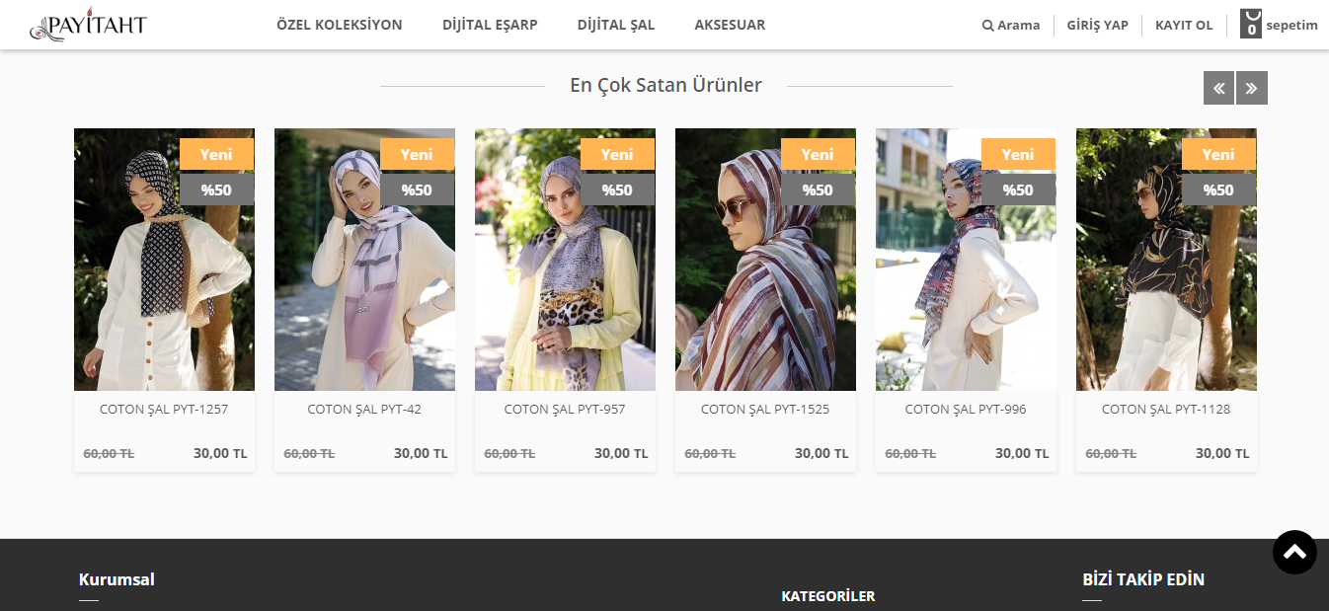
Task: Click the Payitaht logo
Action: 88,26
